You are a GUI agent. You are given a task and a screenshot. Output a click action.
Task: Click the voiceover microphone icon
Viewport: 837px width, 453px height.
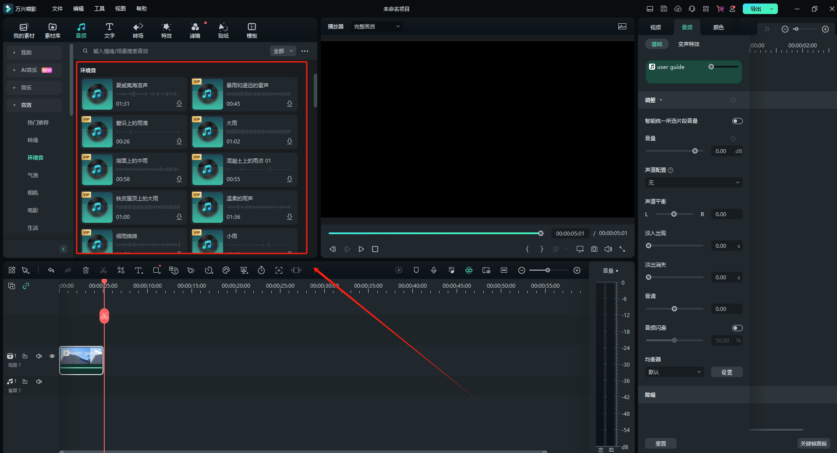[x=434, y=271]
